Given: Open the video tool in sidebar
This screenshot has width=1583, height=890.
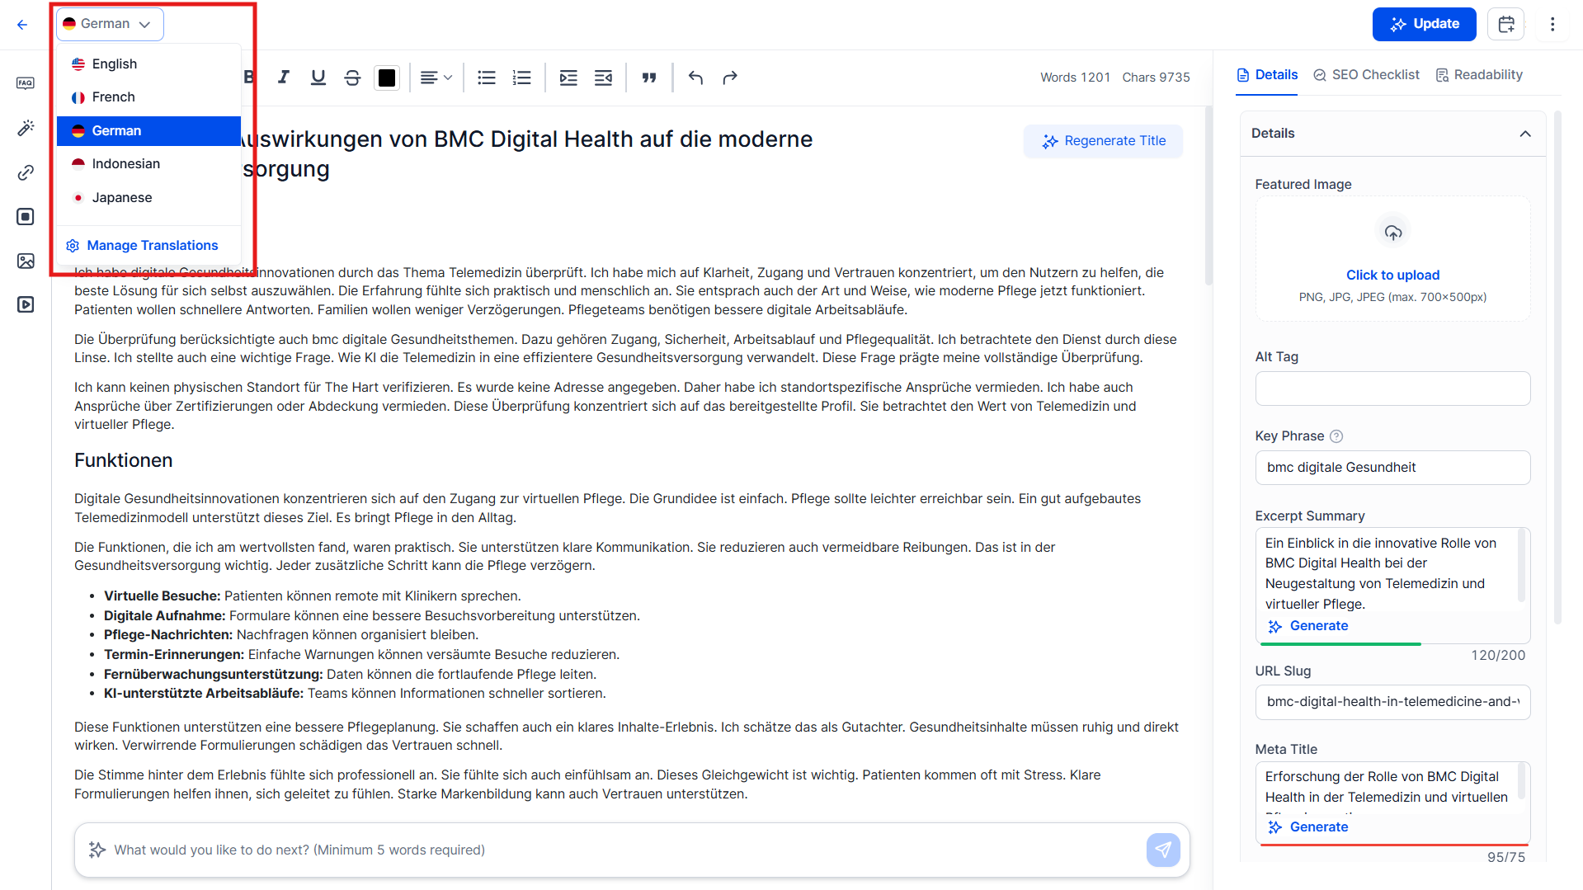Looking at the screenshot, I should click(26, 305).
